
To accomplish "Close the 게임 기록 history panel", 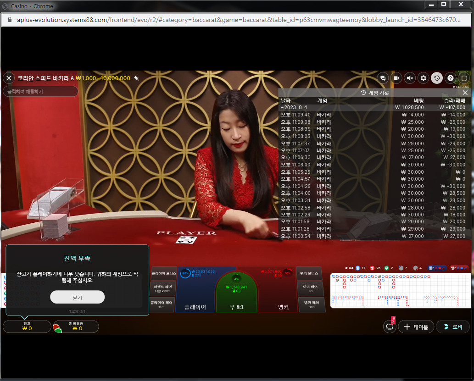I will point(465,93).
